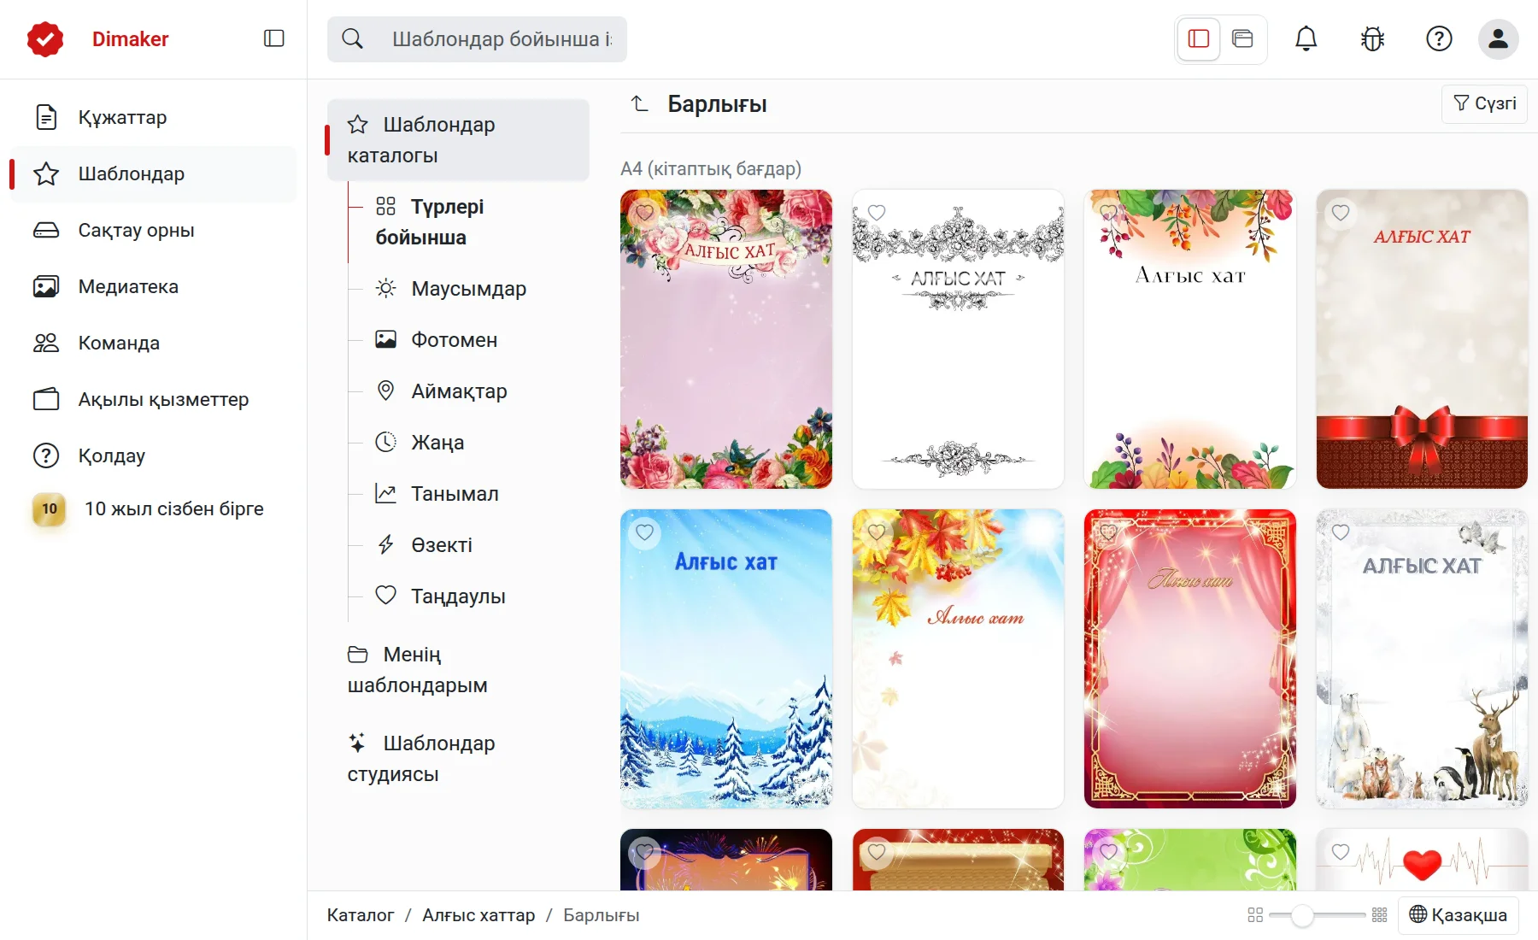Open the help question mark icon
This screenshot has width=1538, height=940.
(1439, 38)
